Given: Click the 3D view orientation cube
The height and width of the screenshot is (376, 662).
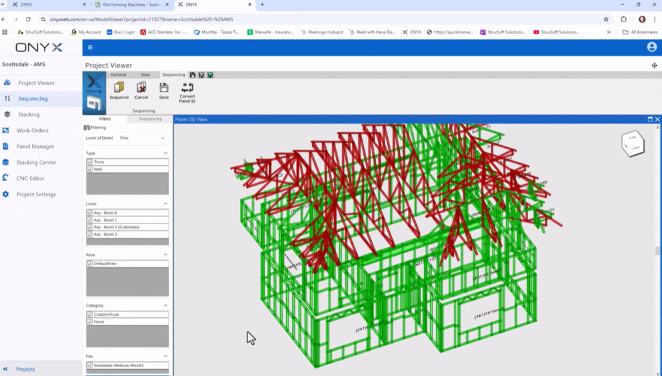Looking at the screenshot, I should 633,144.
